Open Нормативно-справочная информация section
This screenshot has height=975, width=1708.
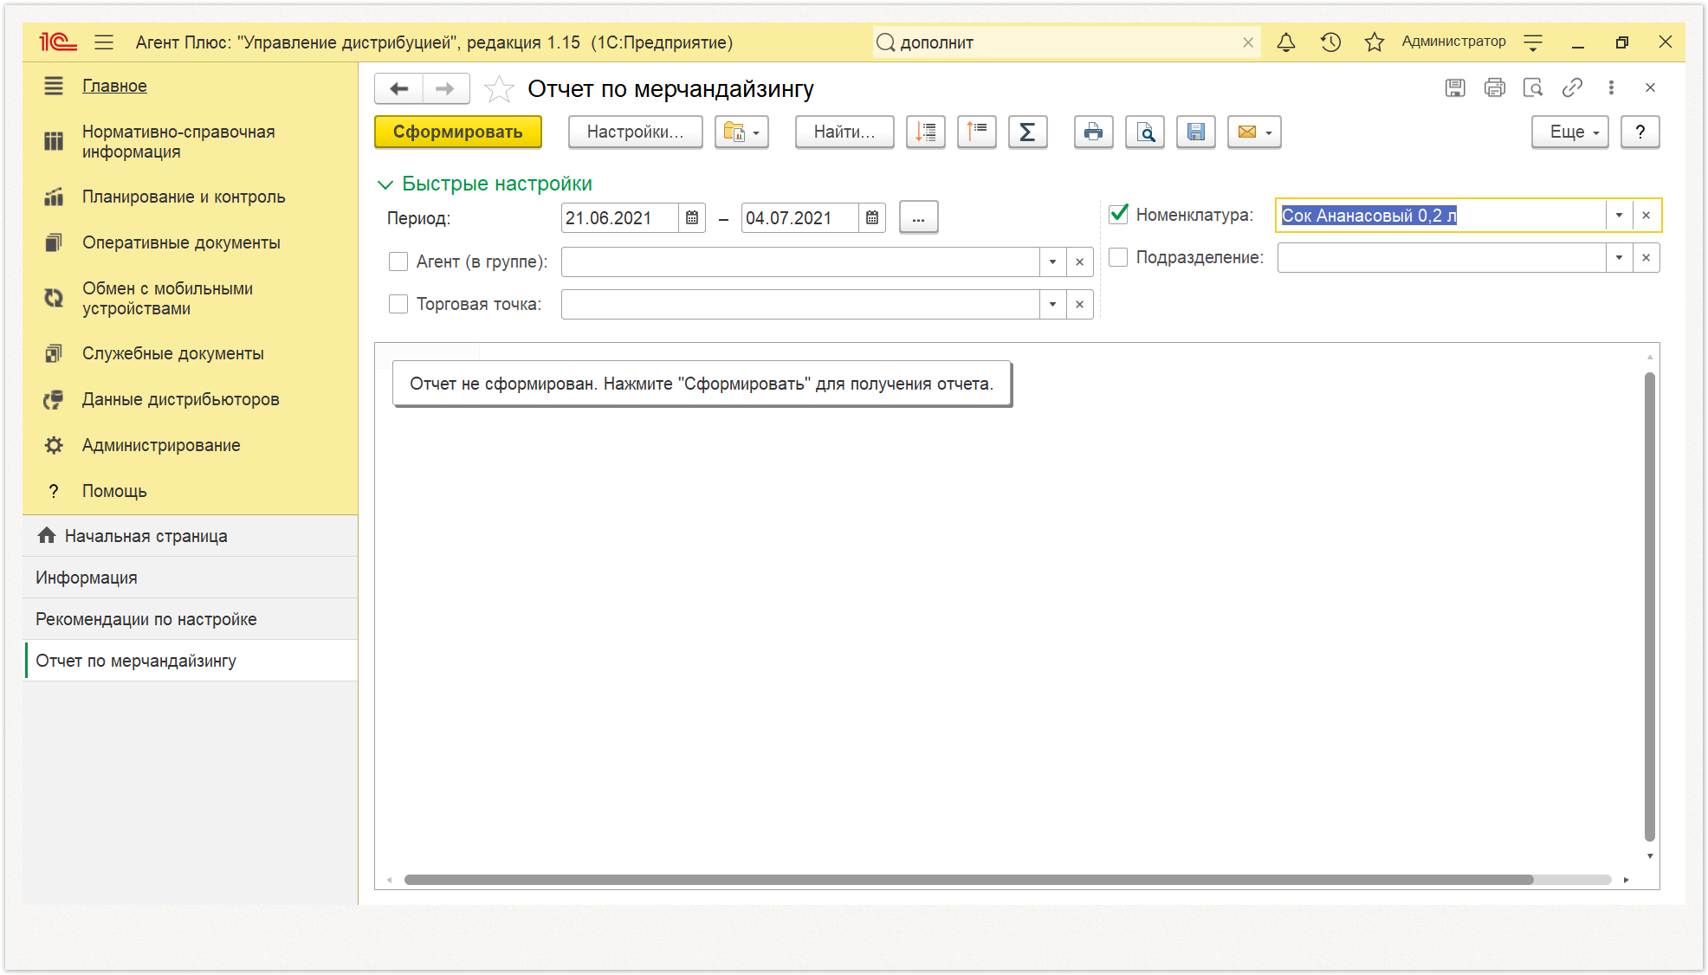coord(178,141)
